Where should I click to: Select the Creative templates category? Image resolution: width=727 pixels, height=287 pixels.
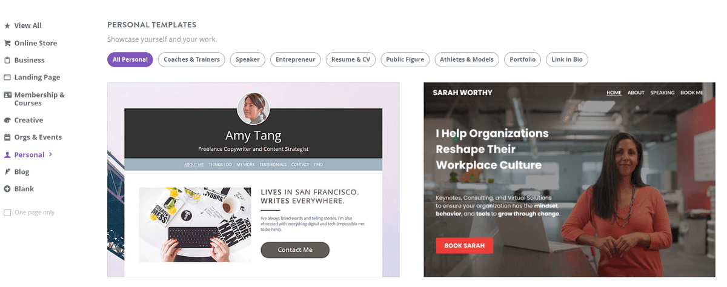pyautogui.click(x=28, y=120)
